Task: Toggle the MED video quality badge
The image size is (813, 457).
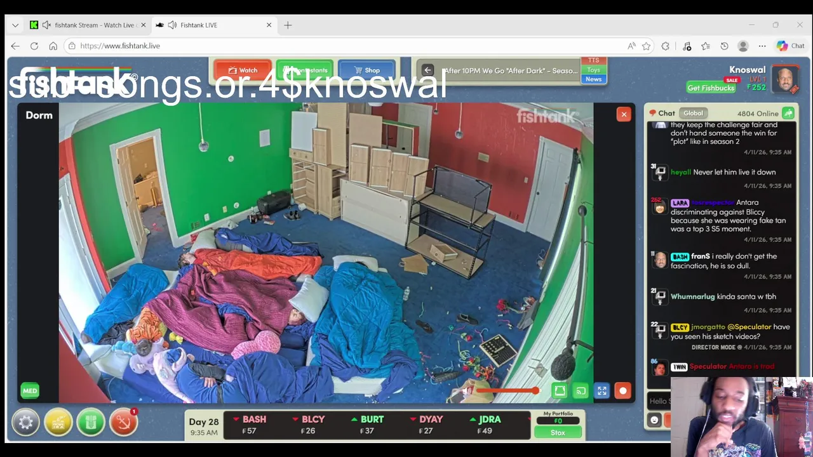Action: coord(30,391)
